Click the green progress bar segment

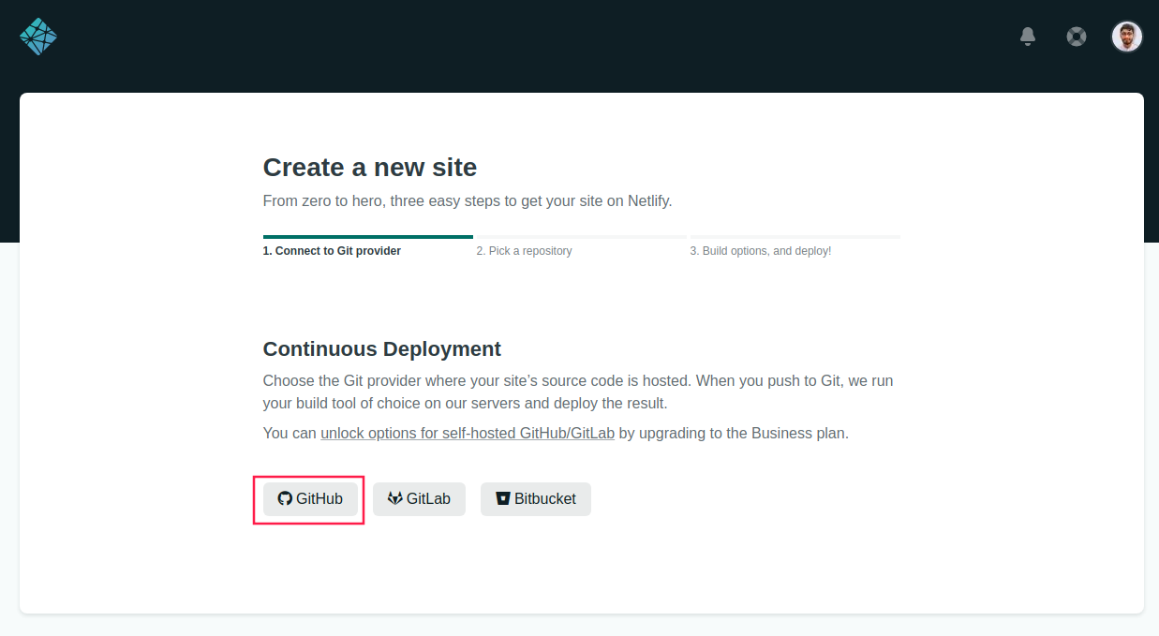367,237
